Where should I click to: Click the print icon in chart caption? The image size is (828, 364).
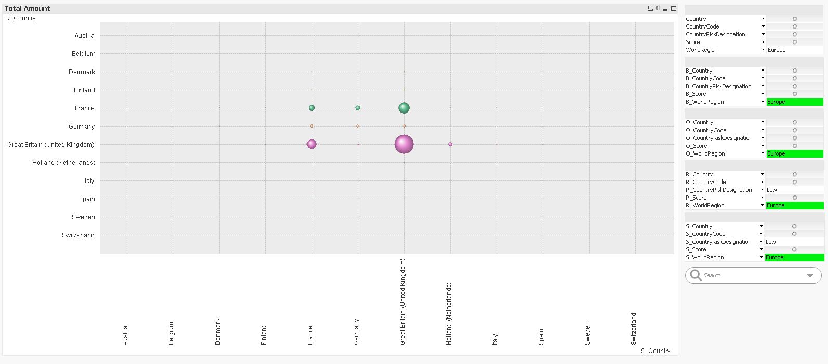point(650,8)
